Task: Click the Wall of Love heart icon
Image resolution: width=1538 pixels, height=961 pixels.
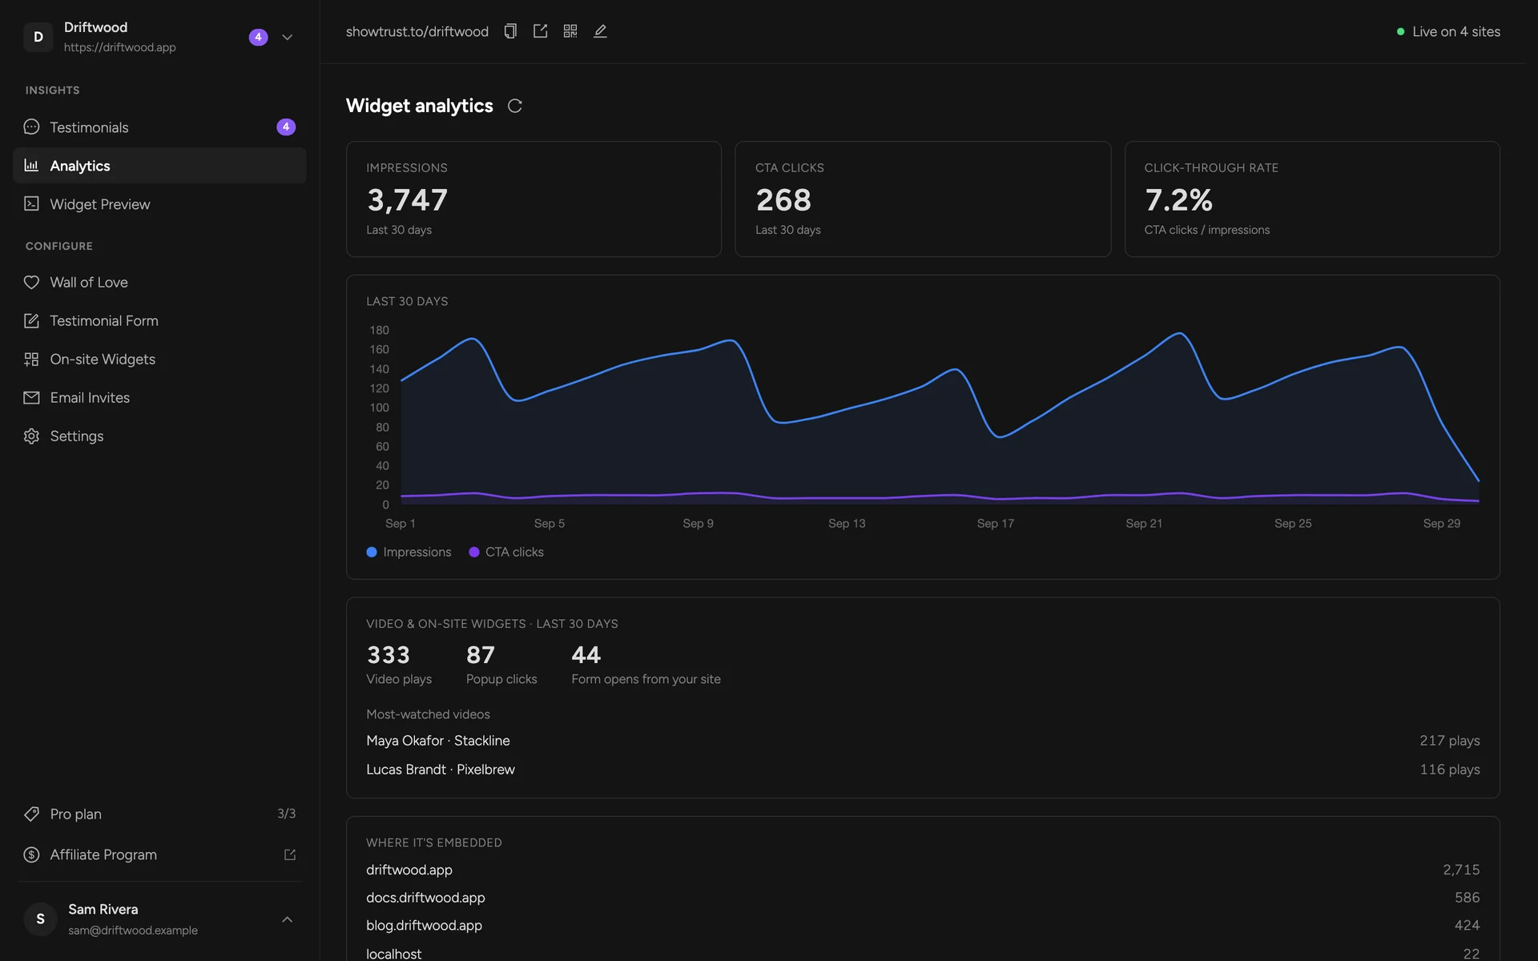Action: point(31,282)
